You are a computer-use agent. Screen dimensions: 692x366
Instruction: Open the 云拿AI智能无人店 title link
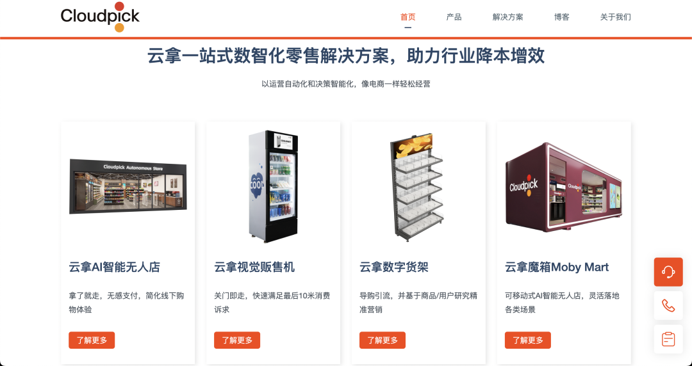(x=114, y=267)
